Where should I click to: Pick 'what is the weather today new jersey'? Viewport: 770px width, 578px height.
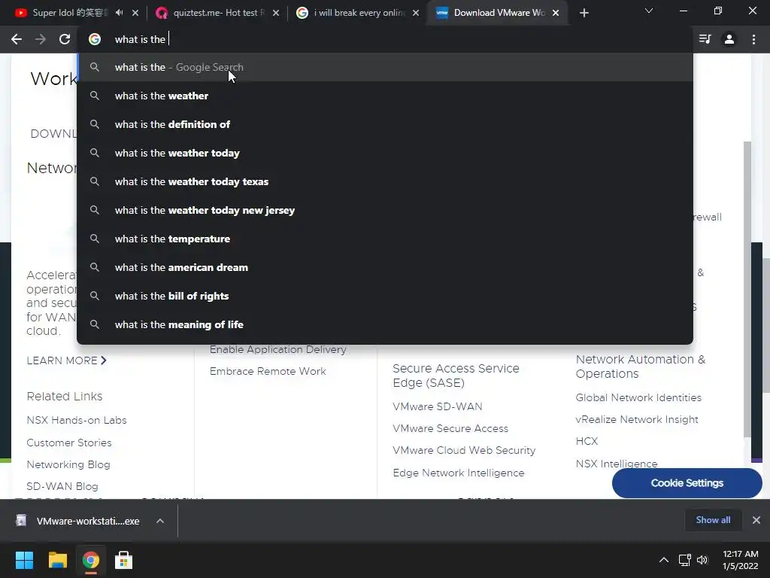tap(385, 210)
